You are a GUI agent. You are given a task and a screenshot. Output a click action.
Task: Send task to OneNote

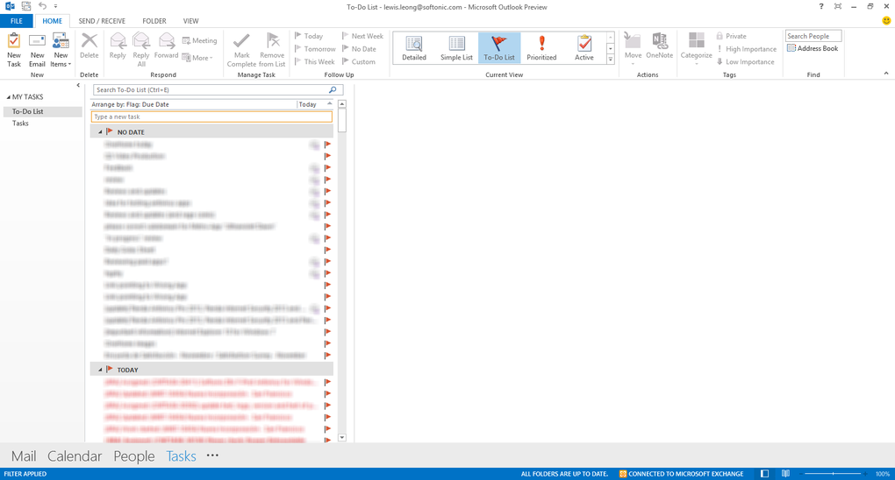pyautogui.click(x=659, y=46)
